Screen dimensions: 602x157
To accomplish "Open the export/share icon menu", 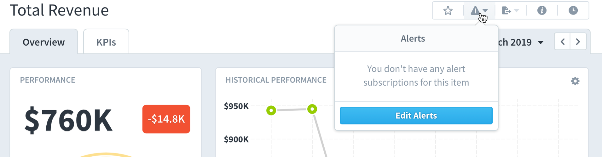I will point(506,11).
